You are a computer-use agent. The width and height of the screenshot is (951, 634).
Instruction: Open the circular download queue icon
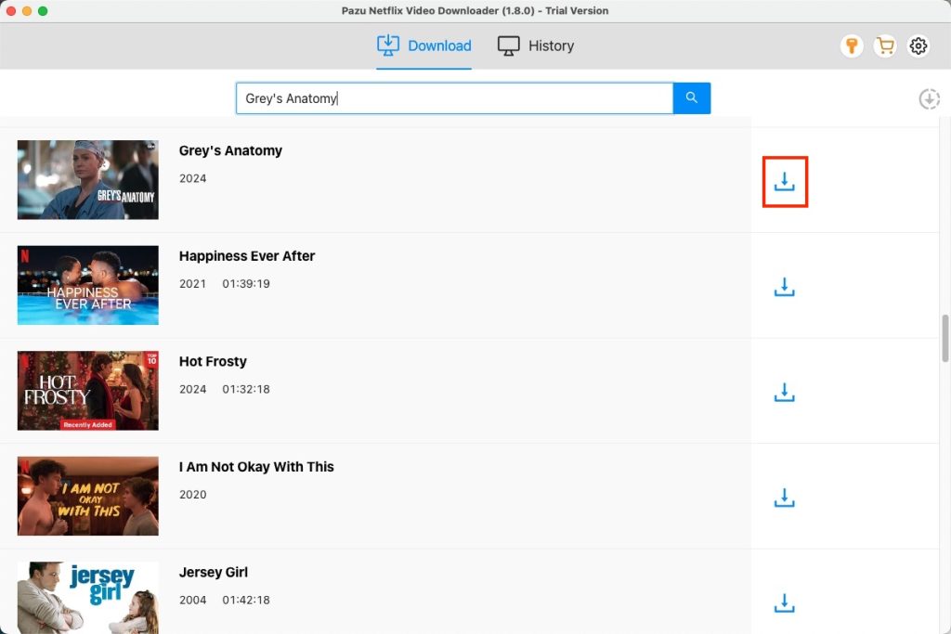pos(929,98)
